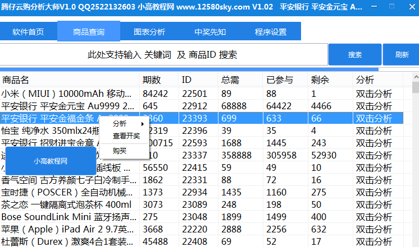
Task: Click 双击分析 in the ID 23393 row
Action: 374,118
